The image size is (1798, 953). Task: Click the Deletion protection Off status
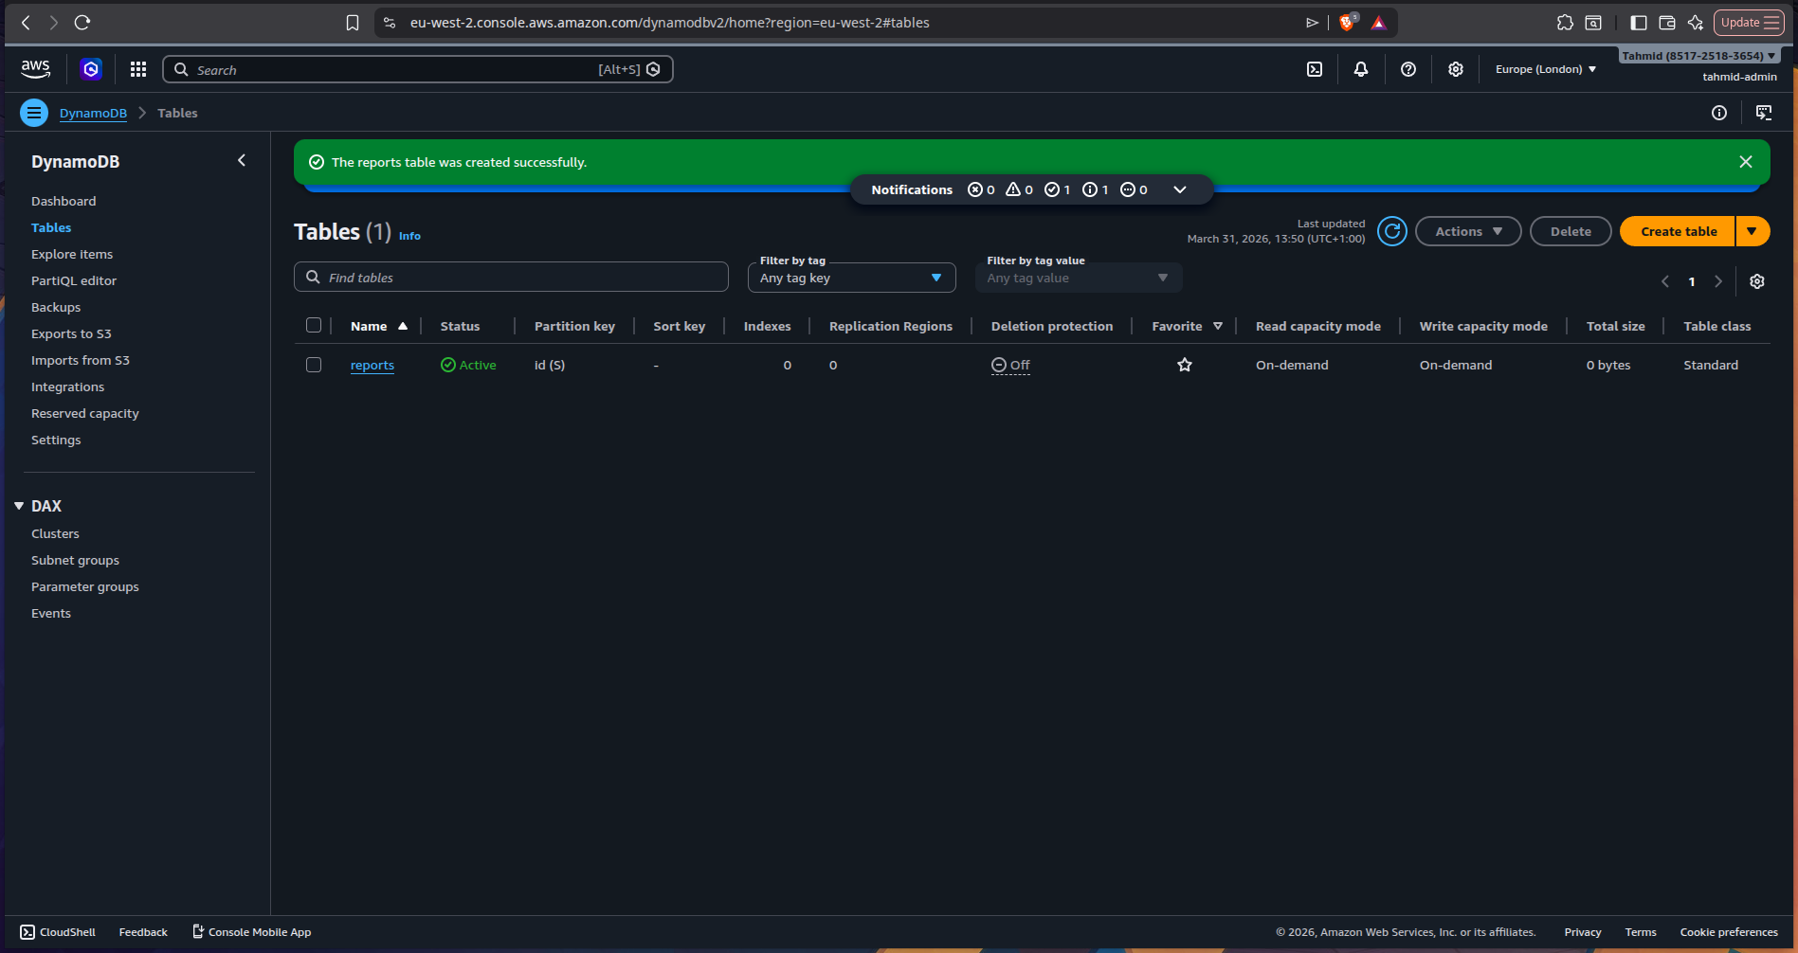(x=1010, y=365)
